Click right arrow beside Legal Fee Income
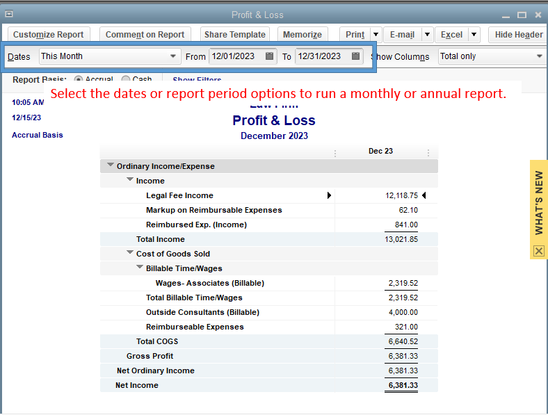The width and height of the screenshot is (548, 415). (329, 196)
